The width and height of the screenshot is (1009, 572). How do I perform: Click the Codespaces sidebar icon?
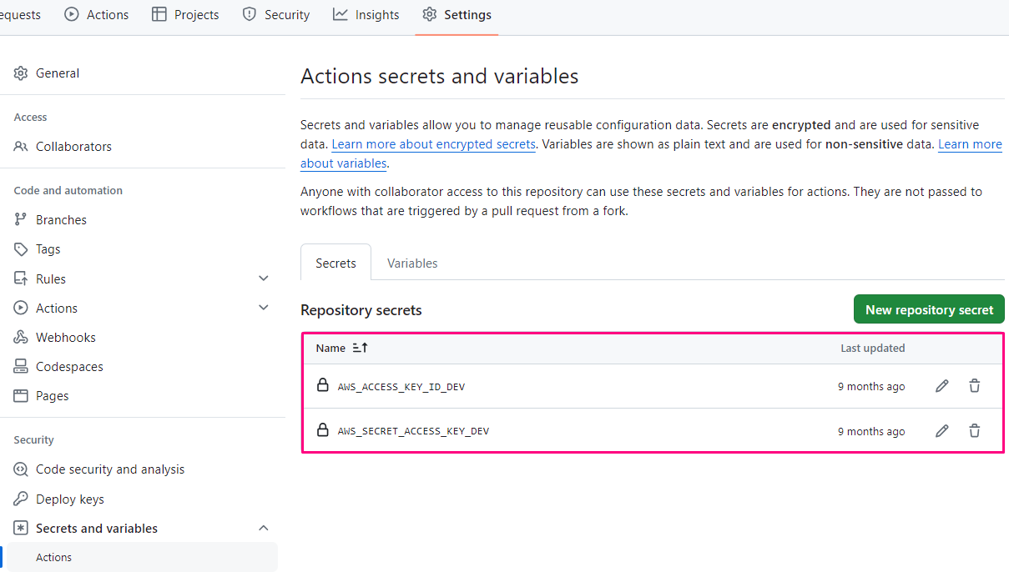(21, 367)
